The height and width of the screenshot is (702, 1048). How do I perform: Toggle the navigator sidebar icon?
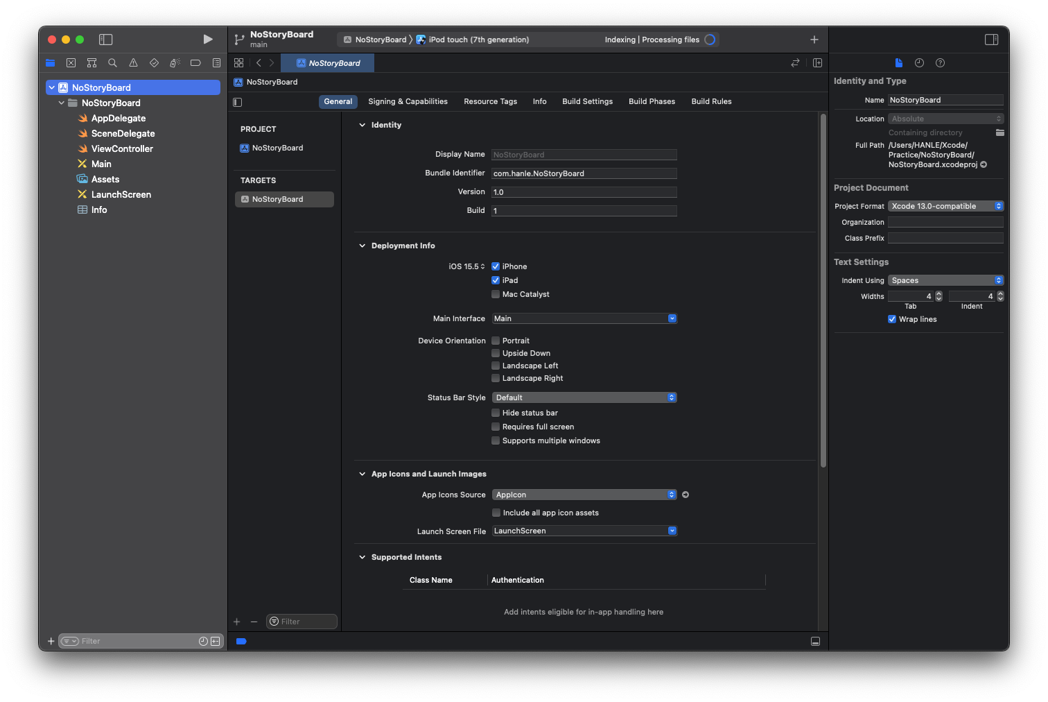[105, 40]
